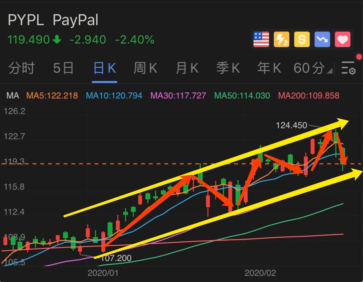Screen dimensions: 363x282
Task: Tap the green down-arrow beside the price
Action: 57,39
